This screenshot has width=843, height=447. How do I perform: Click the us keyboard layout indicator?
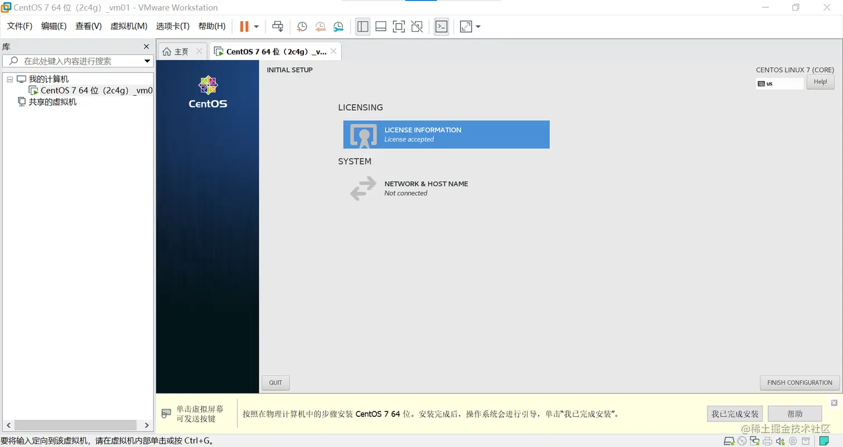tap(779, 83)
